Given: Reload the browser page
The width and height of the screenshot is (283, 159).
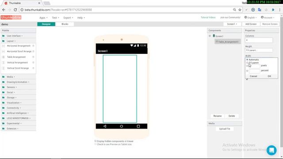Looking at the screenshot, I should (15, 10).
